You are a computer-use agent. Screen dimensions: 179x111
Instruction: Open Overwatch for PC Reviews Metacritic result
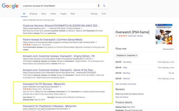tap(44, 84)
